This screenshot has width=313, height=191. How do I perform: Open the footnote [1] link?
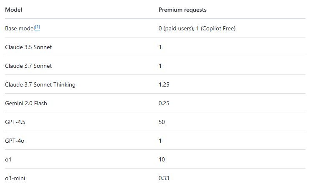(38, 27)
